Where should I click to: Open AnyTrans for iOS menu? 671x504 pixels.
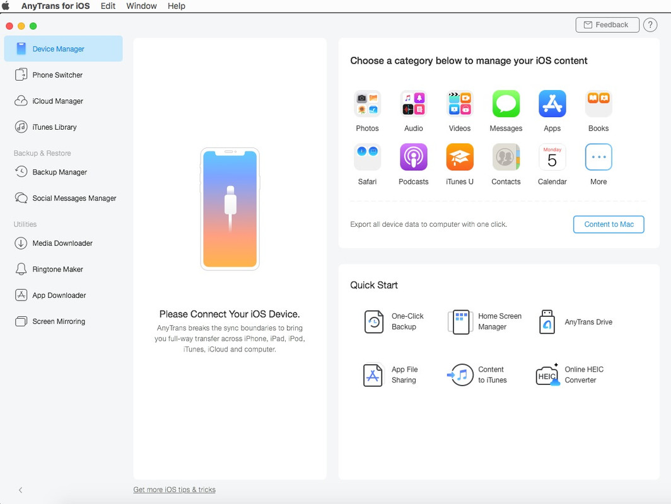55,6
